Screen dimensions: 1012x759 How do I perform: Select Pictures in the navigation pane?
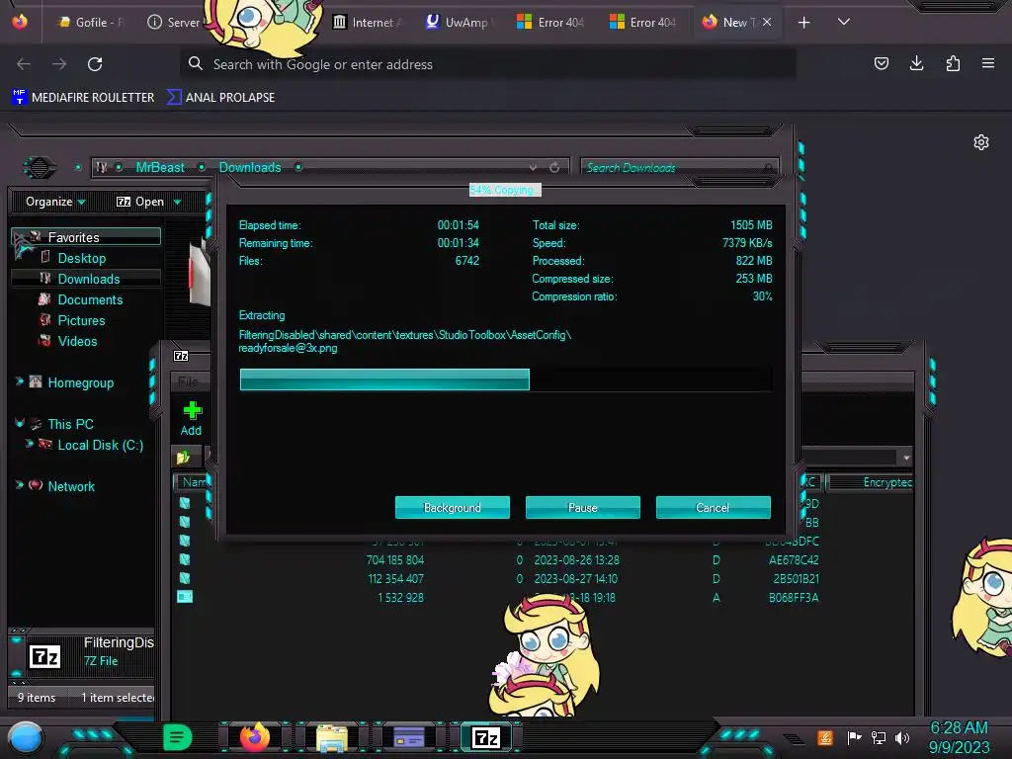[81, 320]
